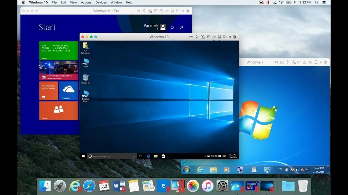Click Parallels pause icon in Mac menu bar

coord(268,2)
